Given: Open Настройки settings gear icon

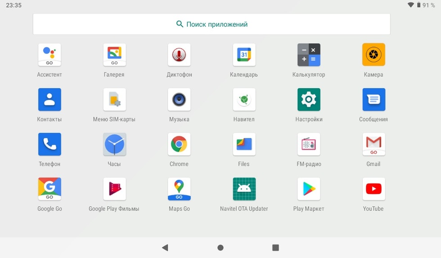Looking at the screenshot, I should [309, 99].
